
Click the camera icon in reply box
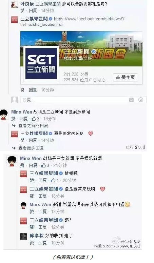click(x=131, y=100)
